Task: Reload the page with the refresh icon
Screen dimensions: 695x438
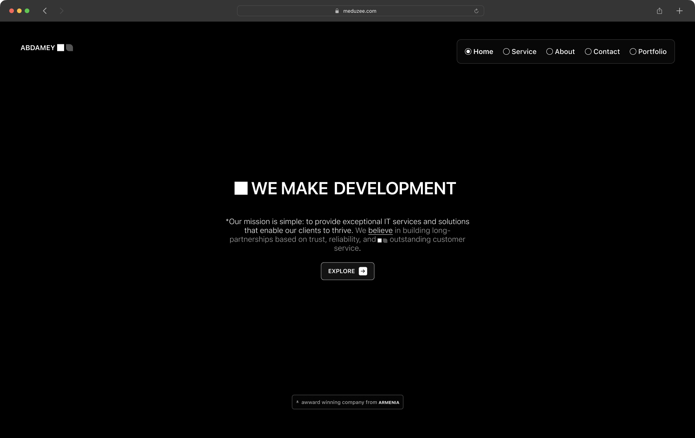Action: pos(476,11)
